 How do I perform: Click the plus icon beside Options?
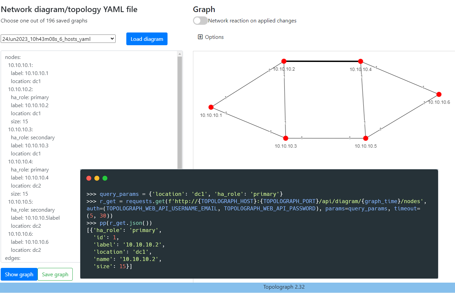tap(200, 37)
